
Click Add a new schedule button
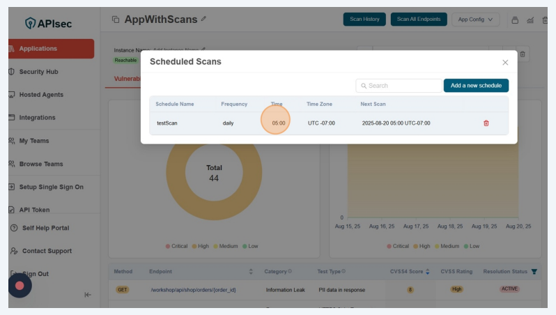[476, 86]
